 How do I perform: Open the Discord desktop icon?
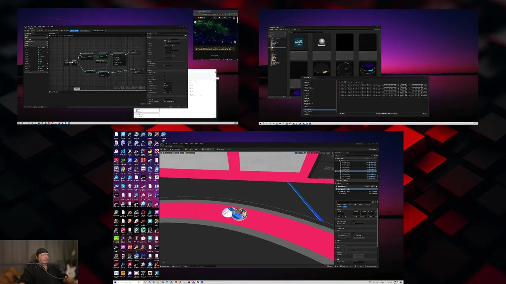130,273
